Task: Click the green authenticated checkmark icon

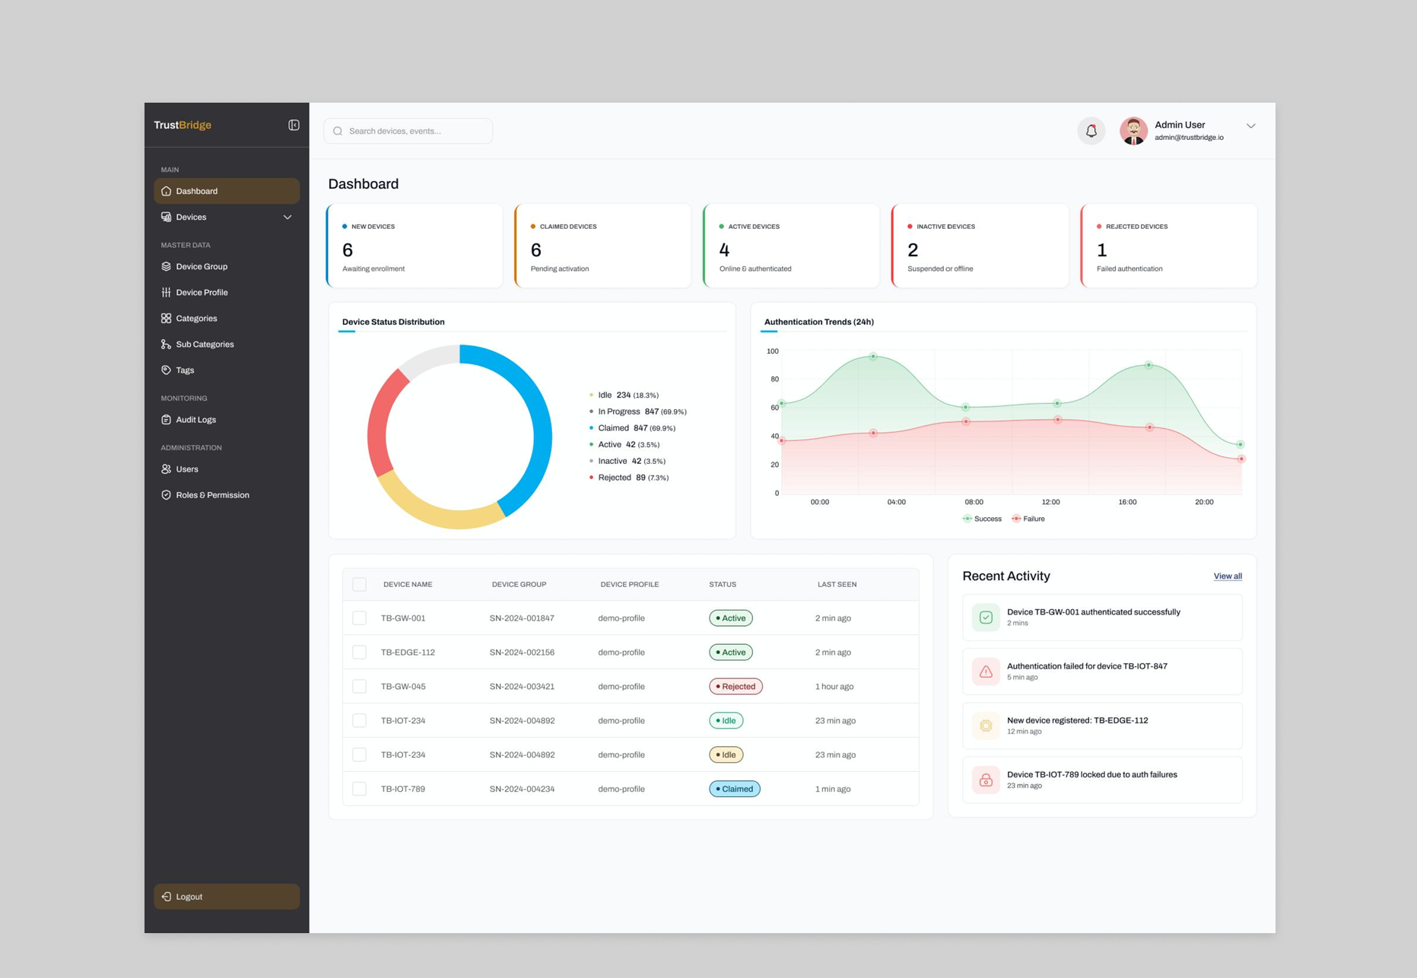Action: coord(986,618)
